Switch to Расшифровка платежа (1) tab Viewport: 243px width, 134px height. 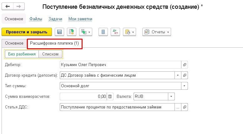tap(54, 43)
